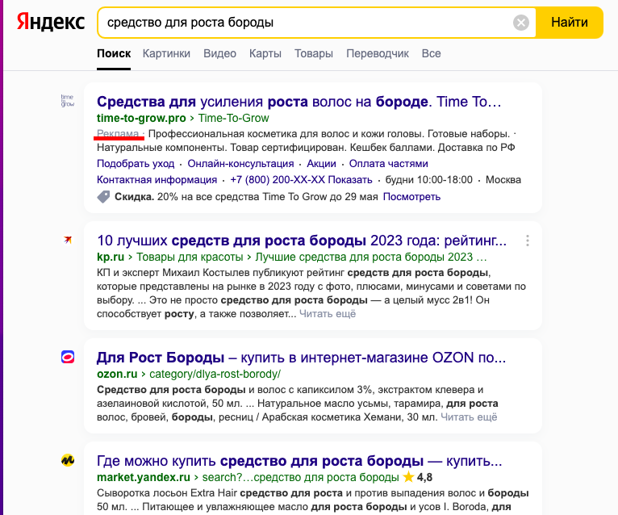Open the Акции sitelink

[321, 164]
